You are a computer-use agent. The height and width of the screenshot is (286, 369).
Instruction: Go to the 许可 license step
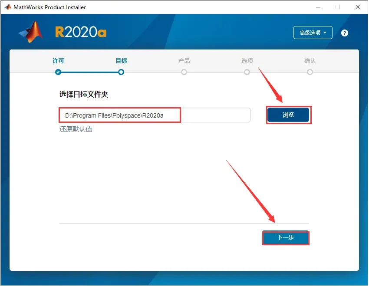pyautogui.click(x=58, y=61)
